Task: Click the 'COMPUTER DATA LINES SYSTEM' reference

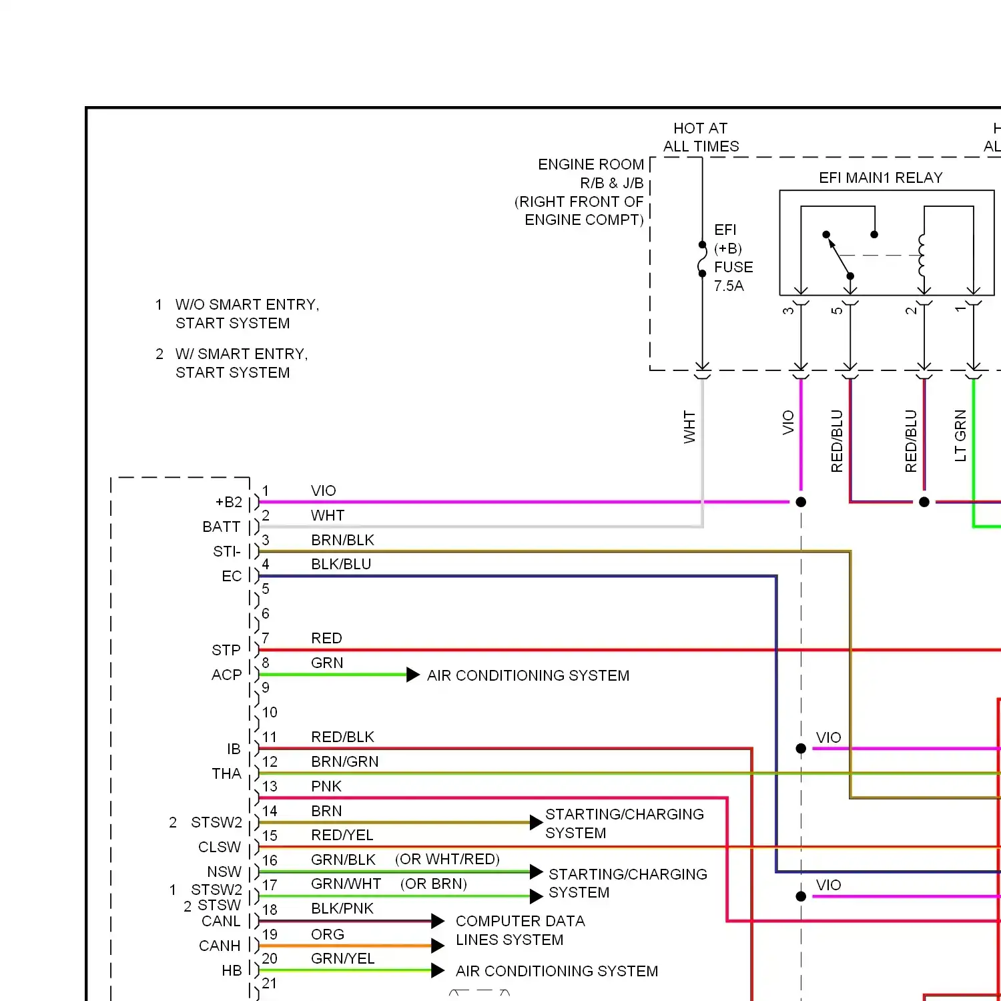Action: tap(520, 930)
